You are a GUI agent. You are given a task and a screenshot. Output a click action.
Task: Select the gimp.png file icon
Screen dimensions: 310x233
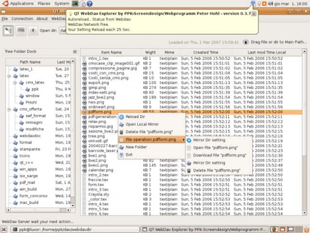pos(84,88)
